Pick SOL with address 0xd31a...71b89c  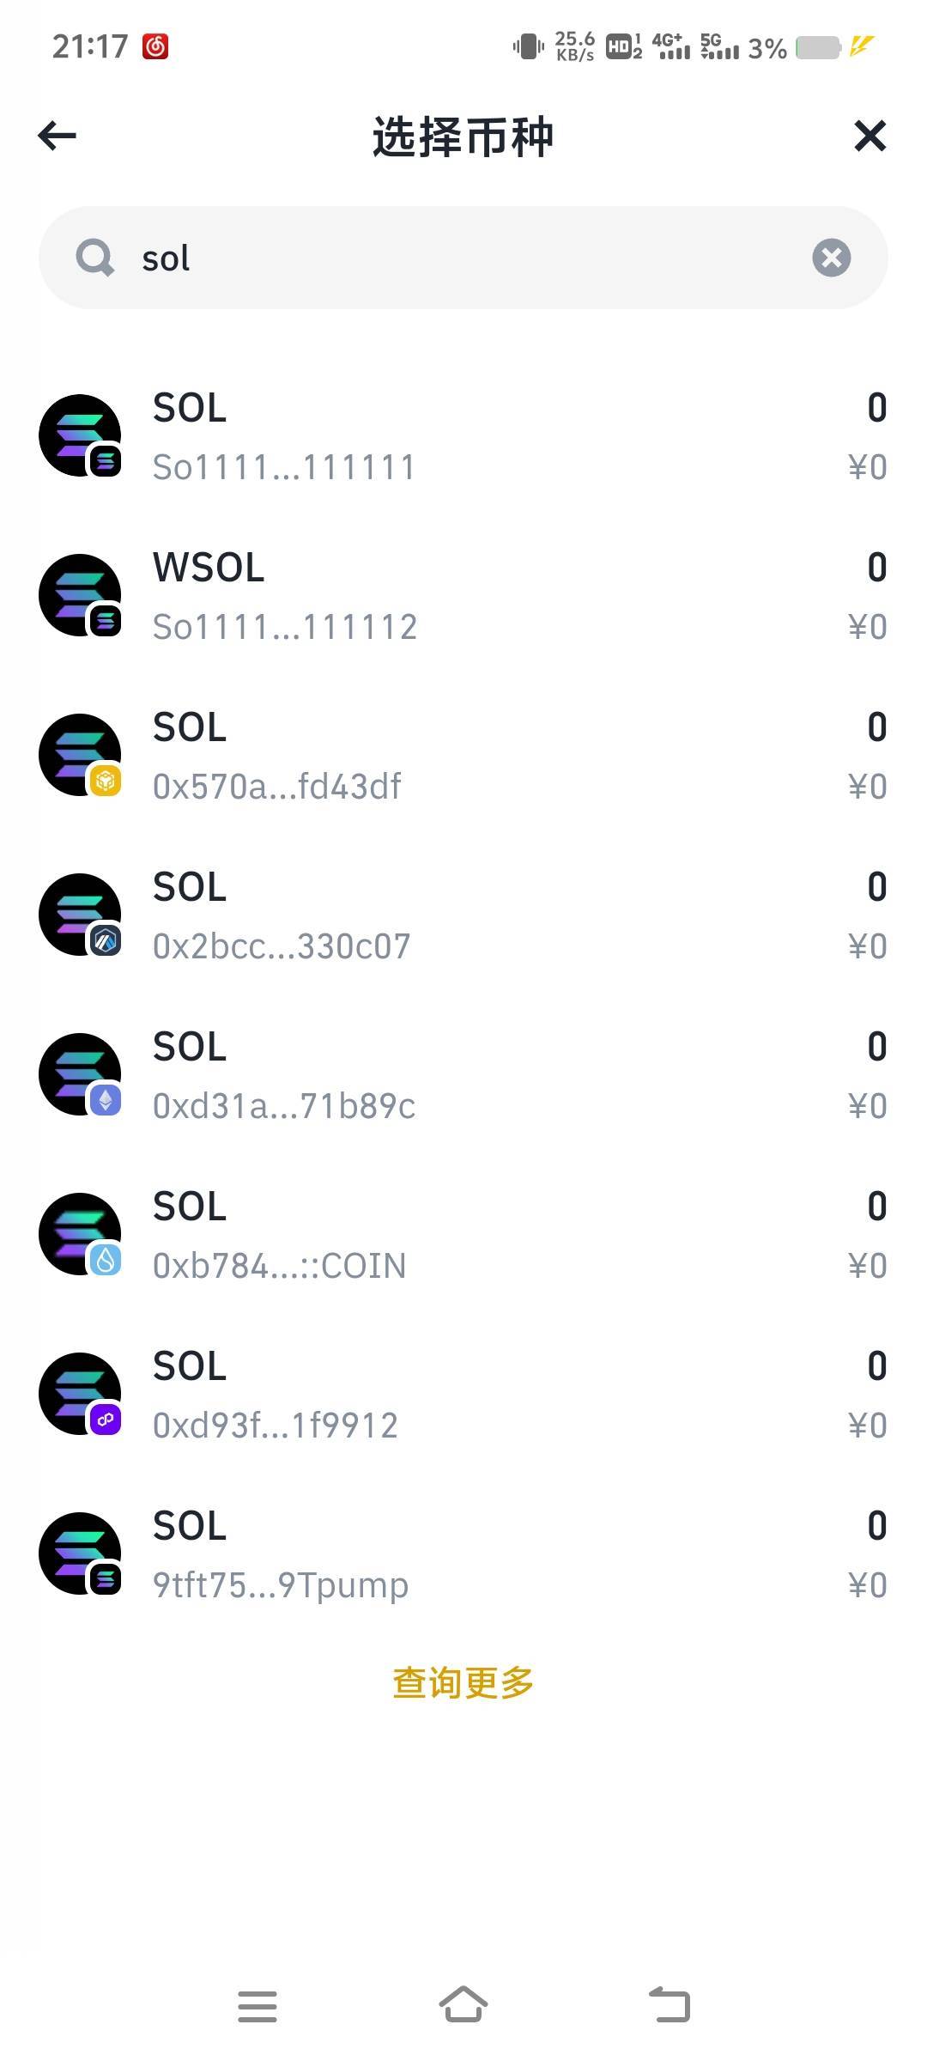[x=463, y=1075]
